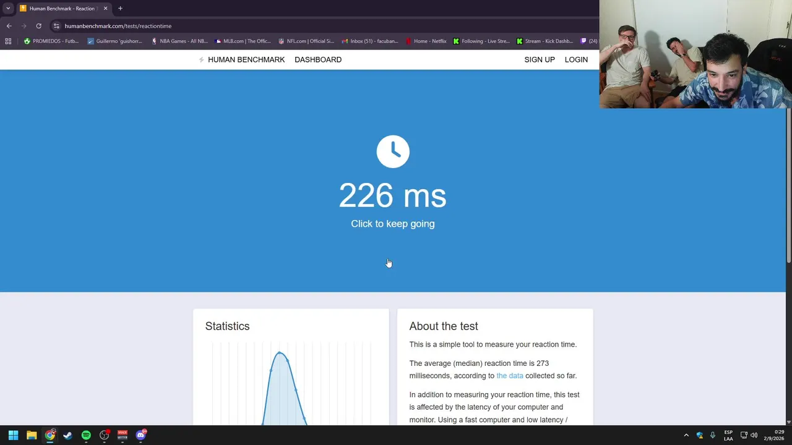Open the volume speaker tray icon
The width and height of the screenshot is (792, 445).
754,435
